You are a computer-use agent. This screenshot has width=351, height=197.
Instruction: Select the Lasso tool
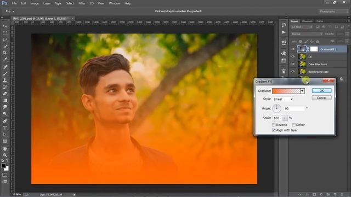point(5,39)
